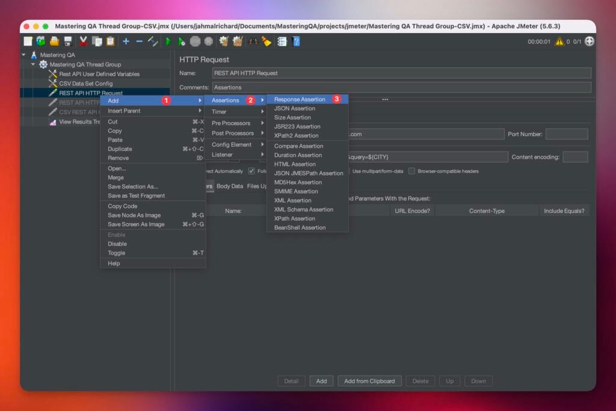Open the Assertions submenu

click(x=236, y=100)
